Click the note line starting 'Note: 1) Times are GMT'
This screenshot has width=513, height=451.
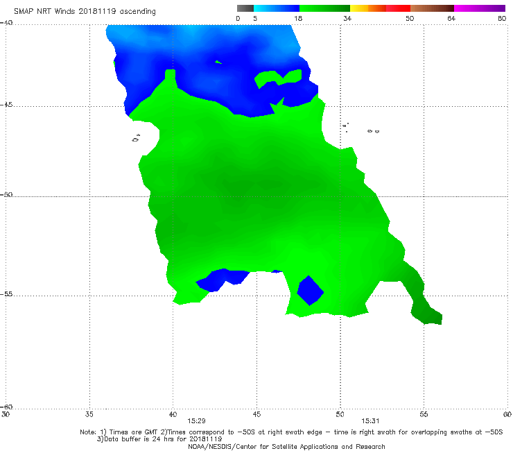[291, 432]
